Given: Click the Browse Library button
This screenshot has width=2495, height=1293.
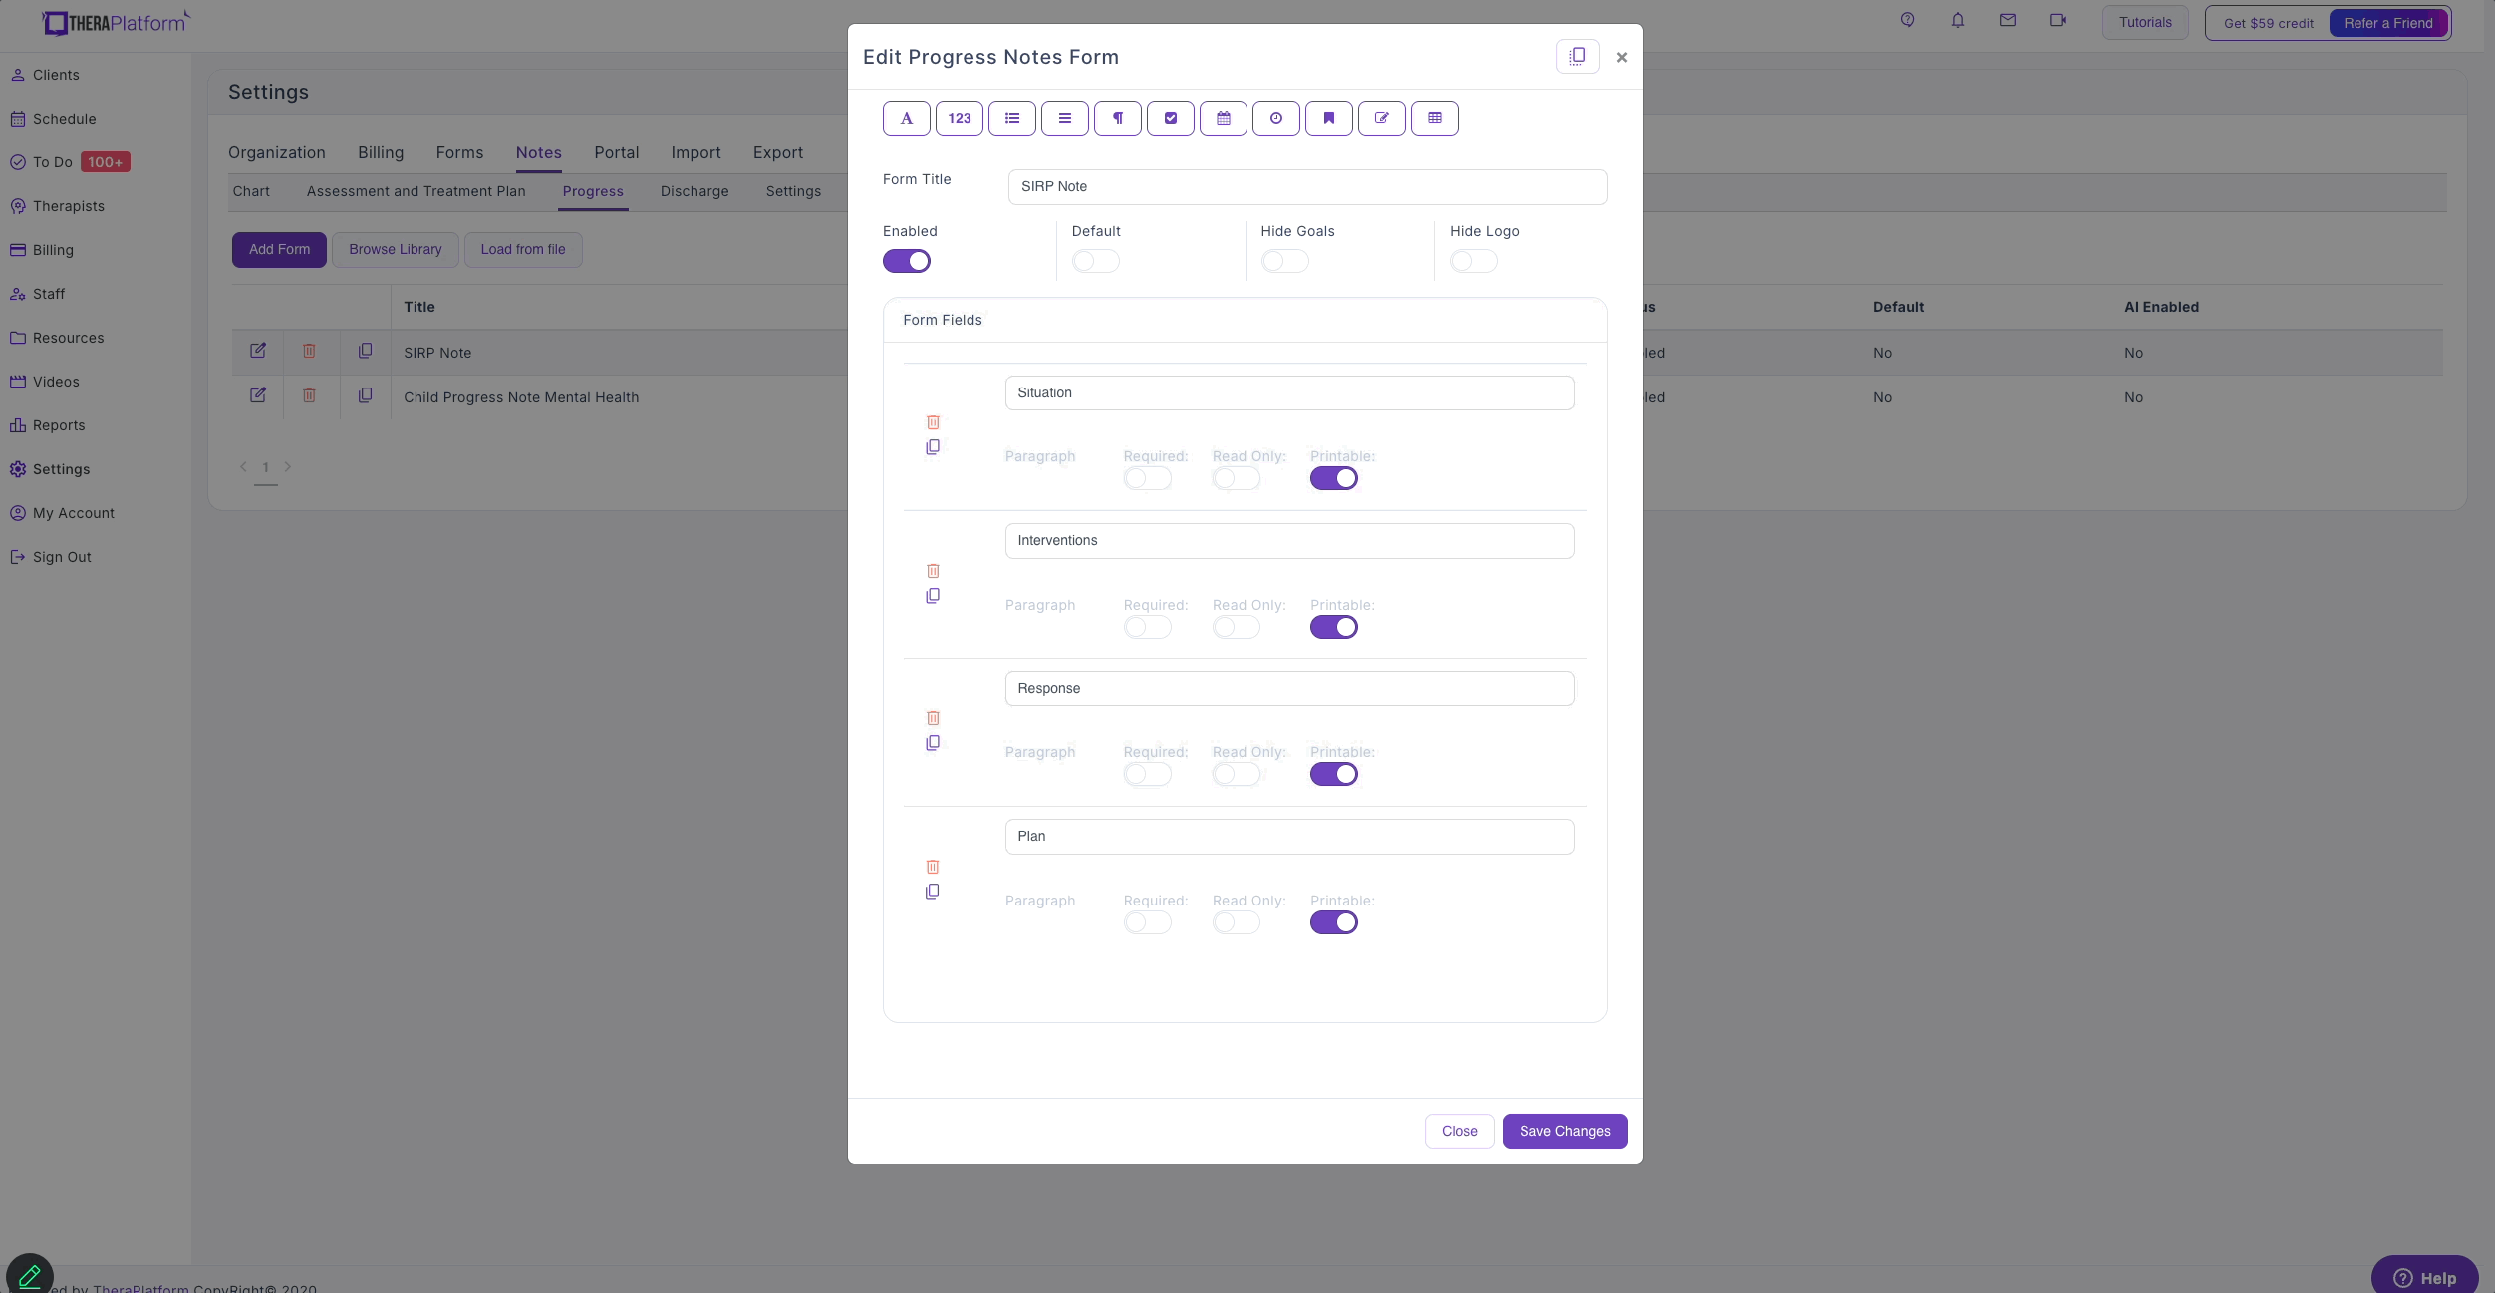Looking at the screenshot, I should click(x=396, y=249).
